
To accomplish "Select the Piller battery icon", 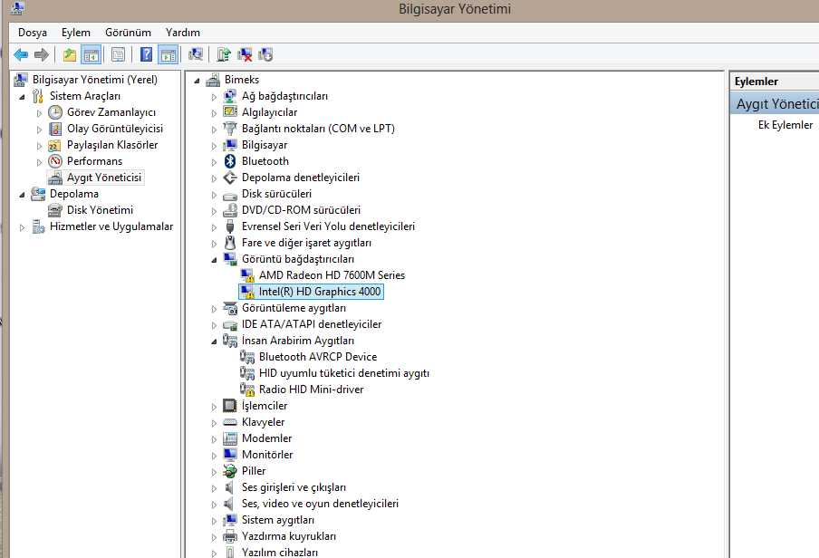I will tap(230, 471).
